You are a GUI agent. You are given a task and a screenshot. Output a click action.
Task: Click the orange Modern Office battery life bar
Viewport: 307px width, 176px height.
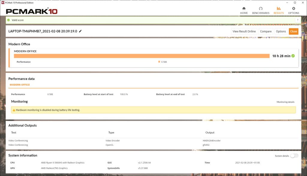142,56
